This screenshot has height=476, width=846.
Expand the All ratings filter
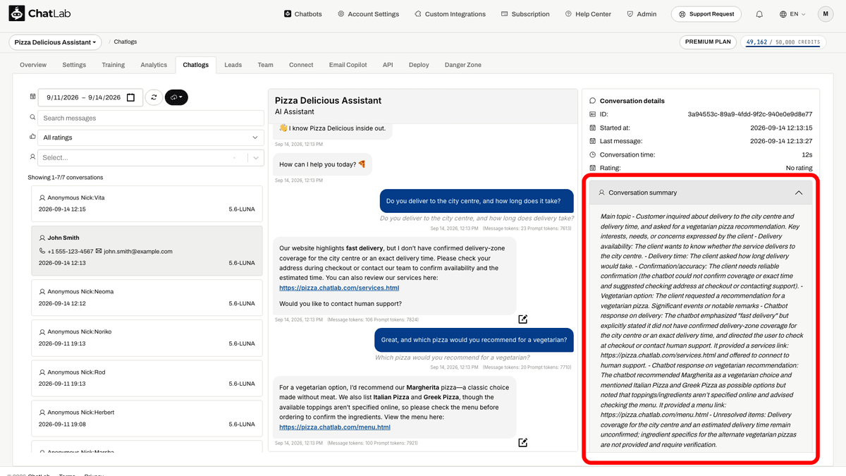tap(150, 138)
